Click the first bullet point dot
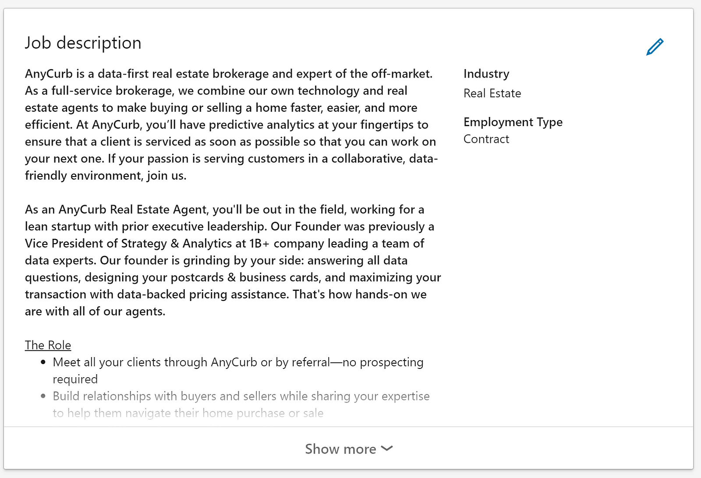 (x=43, y=362)
